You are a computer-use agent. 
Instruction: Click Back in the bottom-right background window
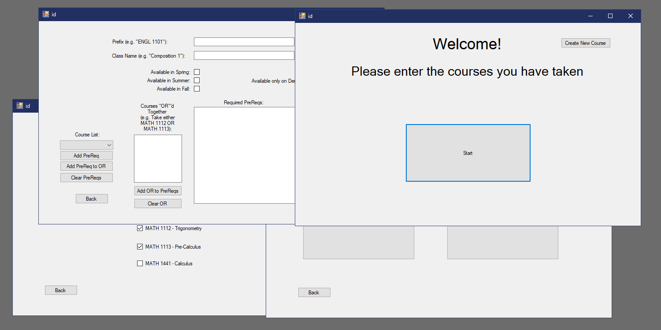coord(314,293)
